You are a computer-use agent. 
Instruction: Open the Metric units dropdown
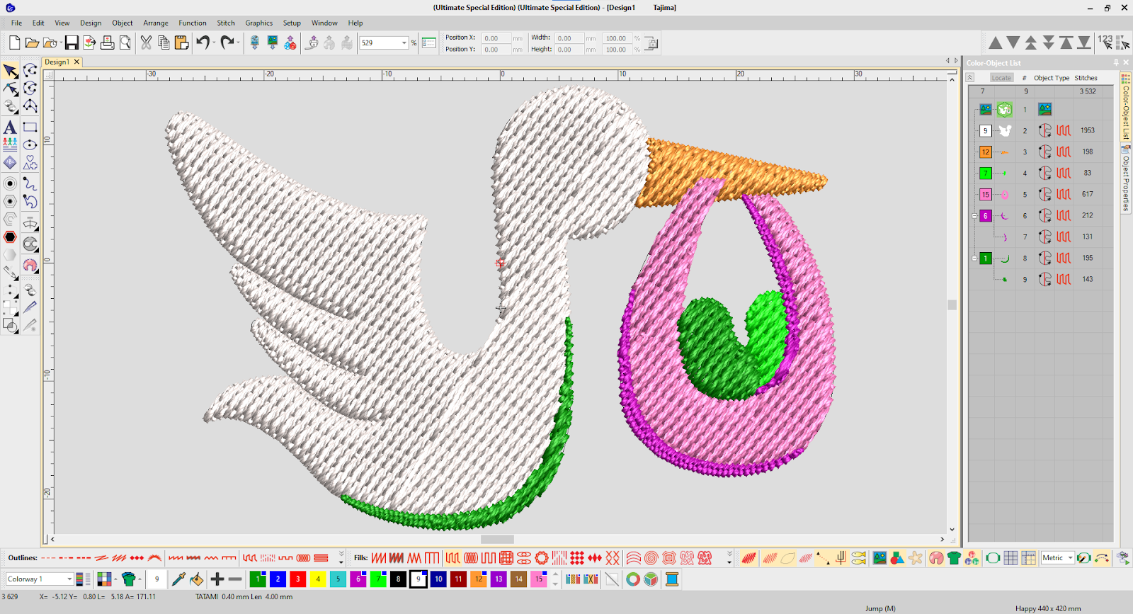(x=1070, y=558)
